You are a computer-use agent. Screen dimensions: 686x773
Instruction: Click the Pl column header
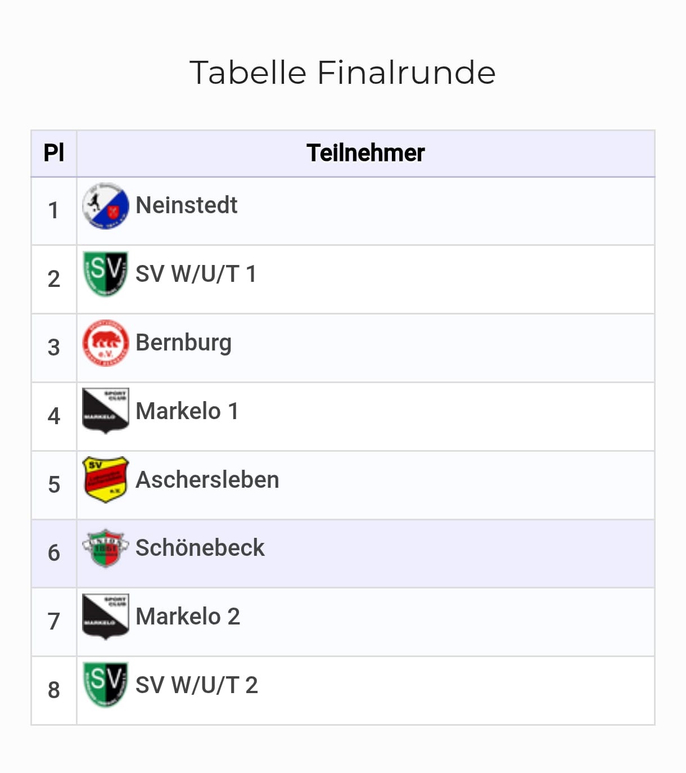coord(54,153)
